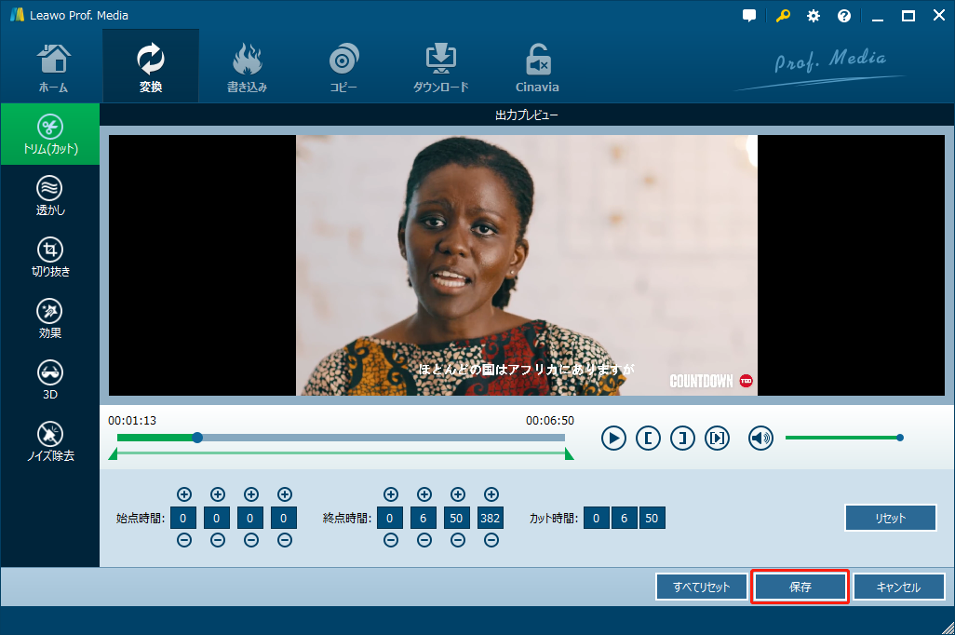Click the end time minutes field

(x=424, y=519)
